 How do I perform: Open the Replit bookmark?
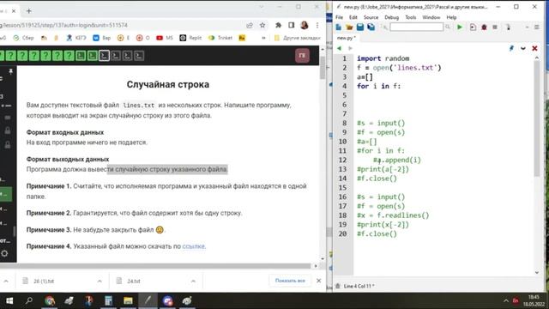190,38
